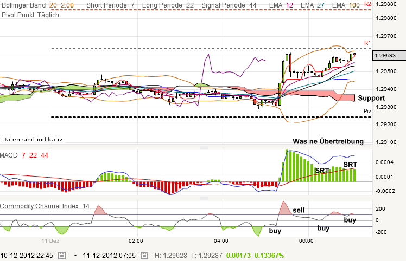This screenshot has height=261, width=406.
Task: Grab the divider handle above CCI panel
Action: pos(204,199)
